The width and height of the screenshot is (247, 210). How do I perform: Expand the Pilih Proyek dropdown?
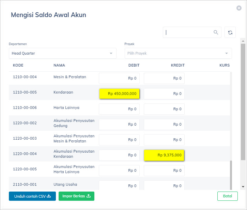(178, 53)
